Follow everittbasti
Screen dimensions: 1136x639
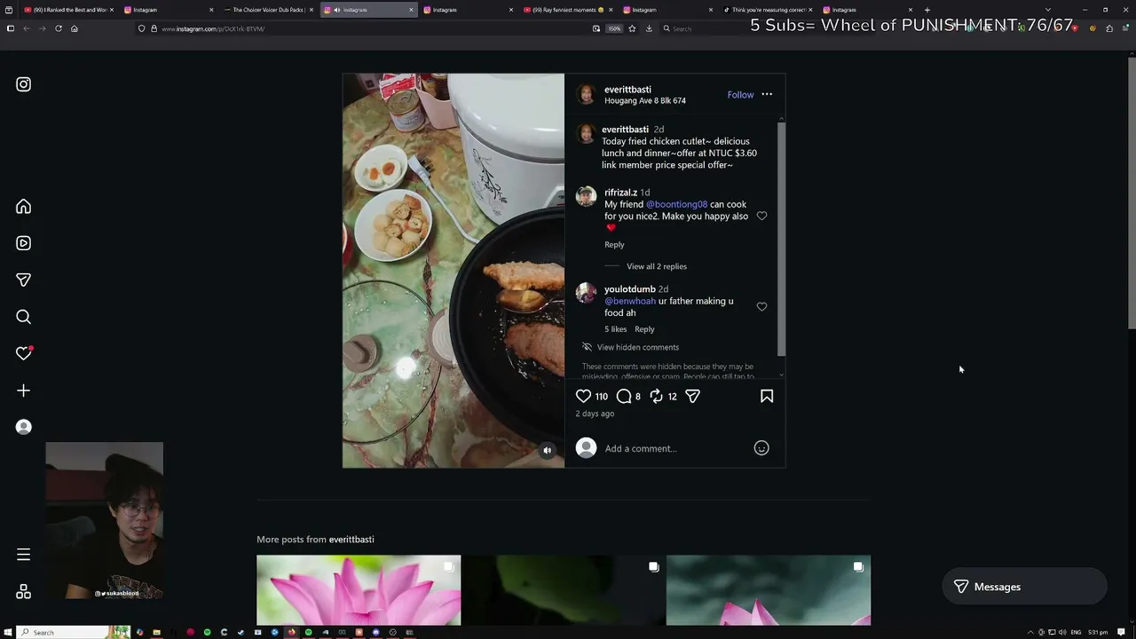(x=740, y=95)
